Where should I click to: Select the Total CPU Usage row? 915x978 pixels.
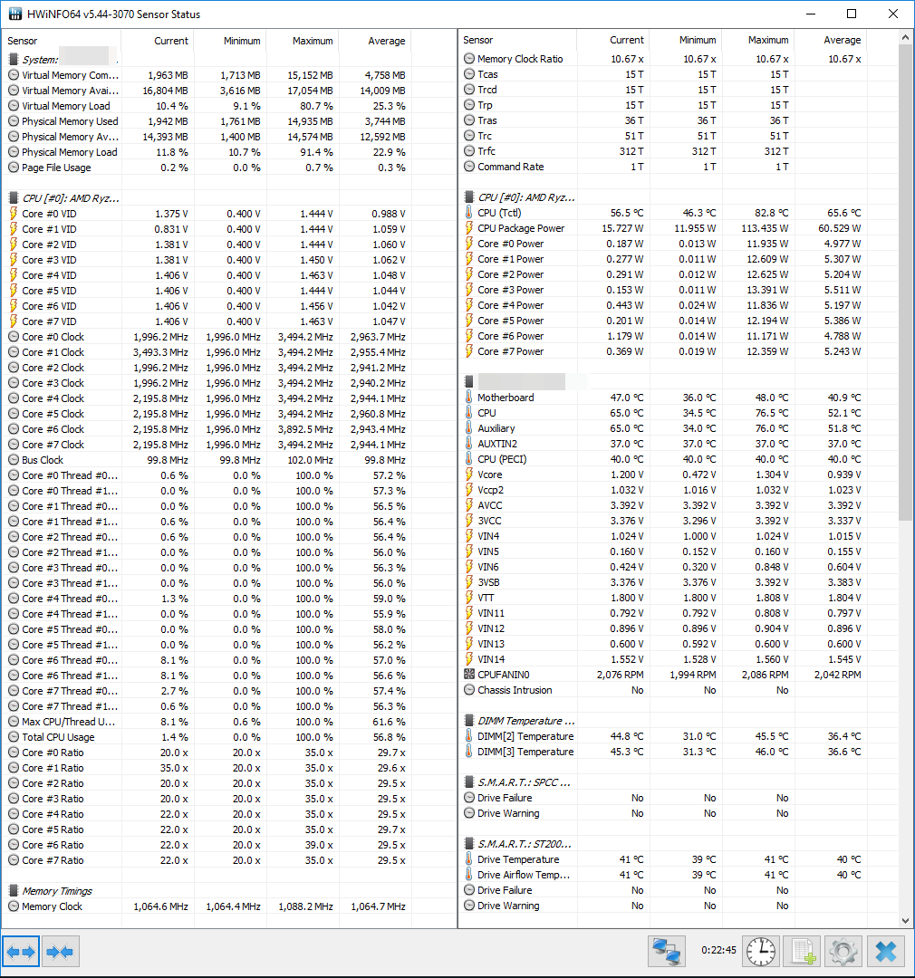point(207,737)
